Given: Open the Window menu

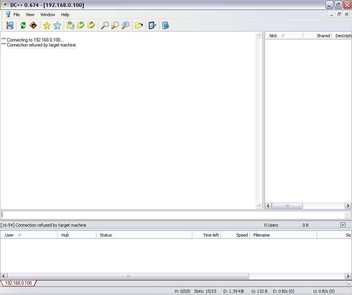Looking at the screenshot, I should pos(48,15).
